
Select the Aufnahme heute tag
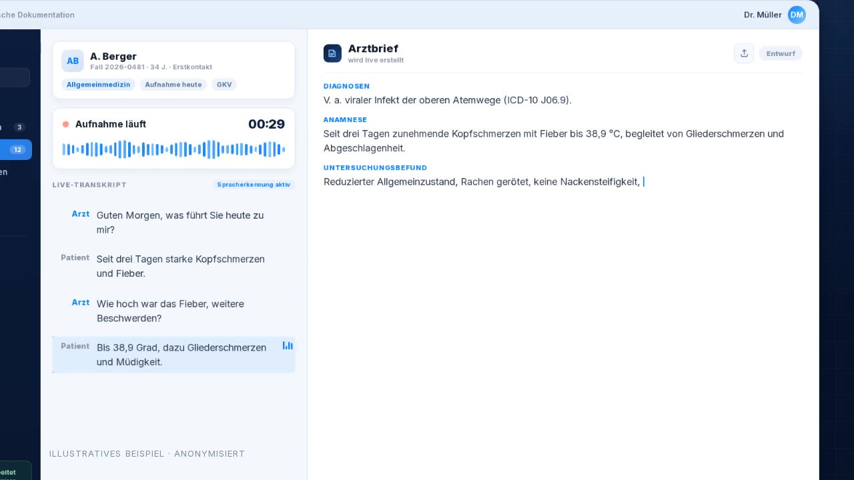173,85
